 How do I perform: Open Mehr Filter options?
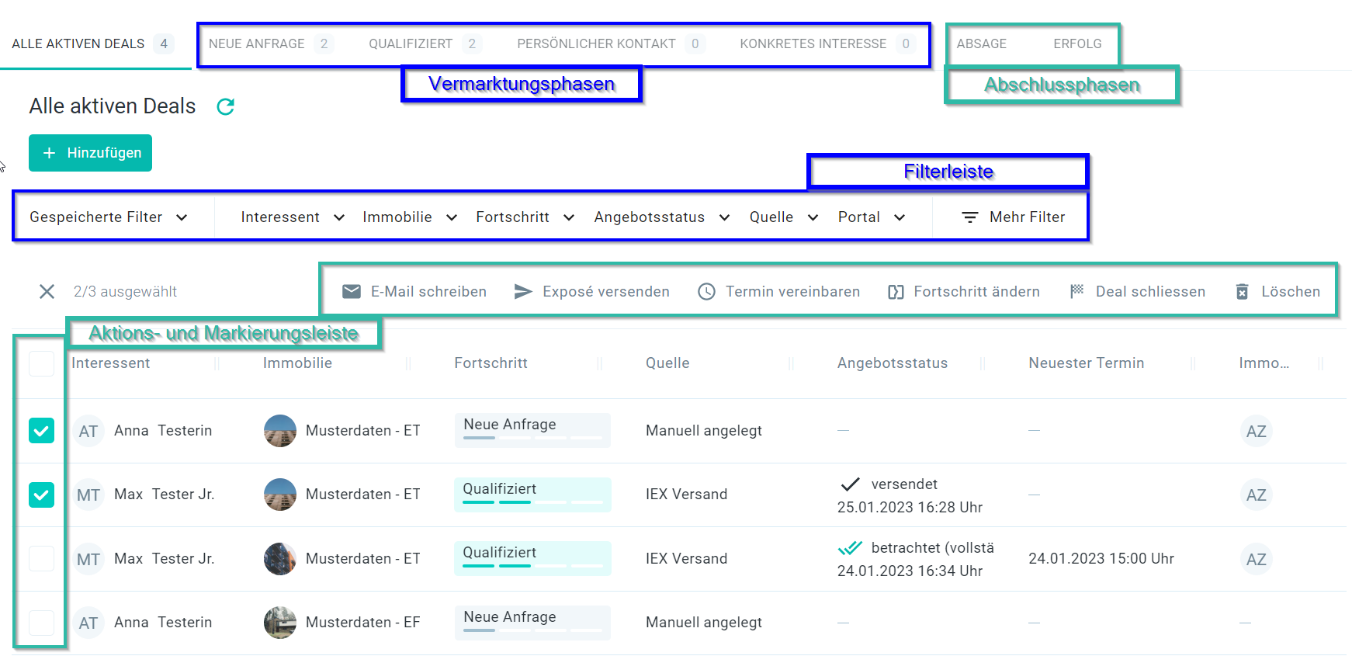(1013, 217)
